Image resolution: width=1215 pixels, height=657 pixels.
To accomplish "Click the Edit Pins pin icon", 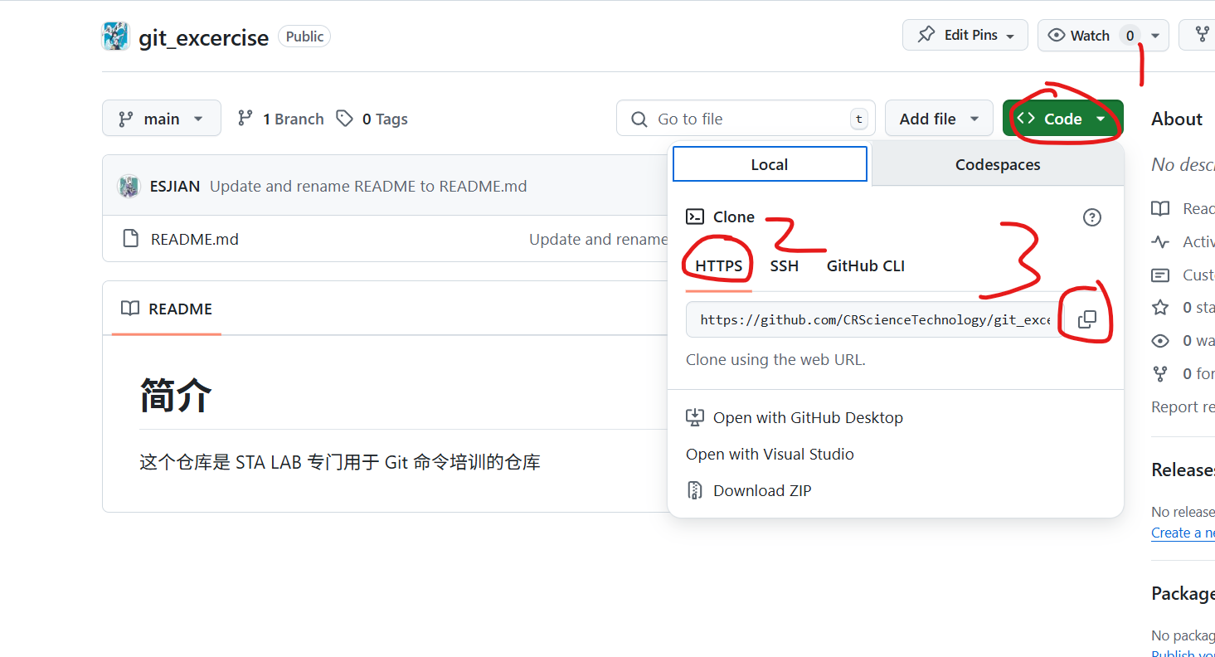I will [x=926, y=35].
